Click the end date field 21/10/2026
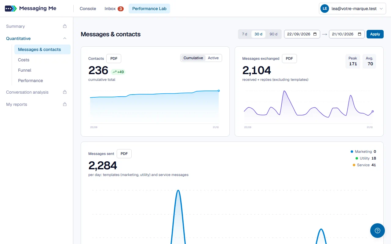Screen dimensions: 391x244 (347, 34)
